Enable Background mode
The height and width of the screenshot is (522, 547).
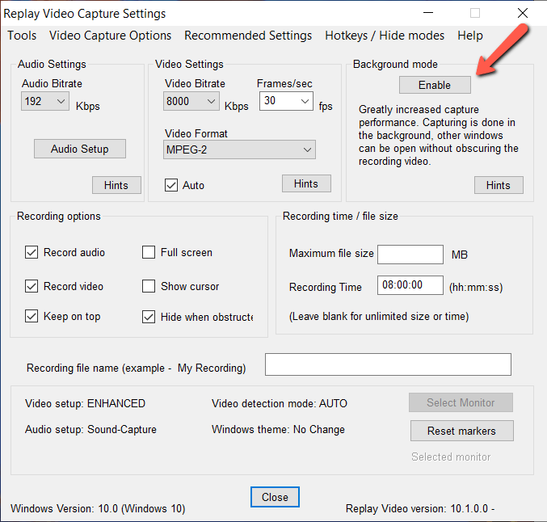tap(435, 85)
